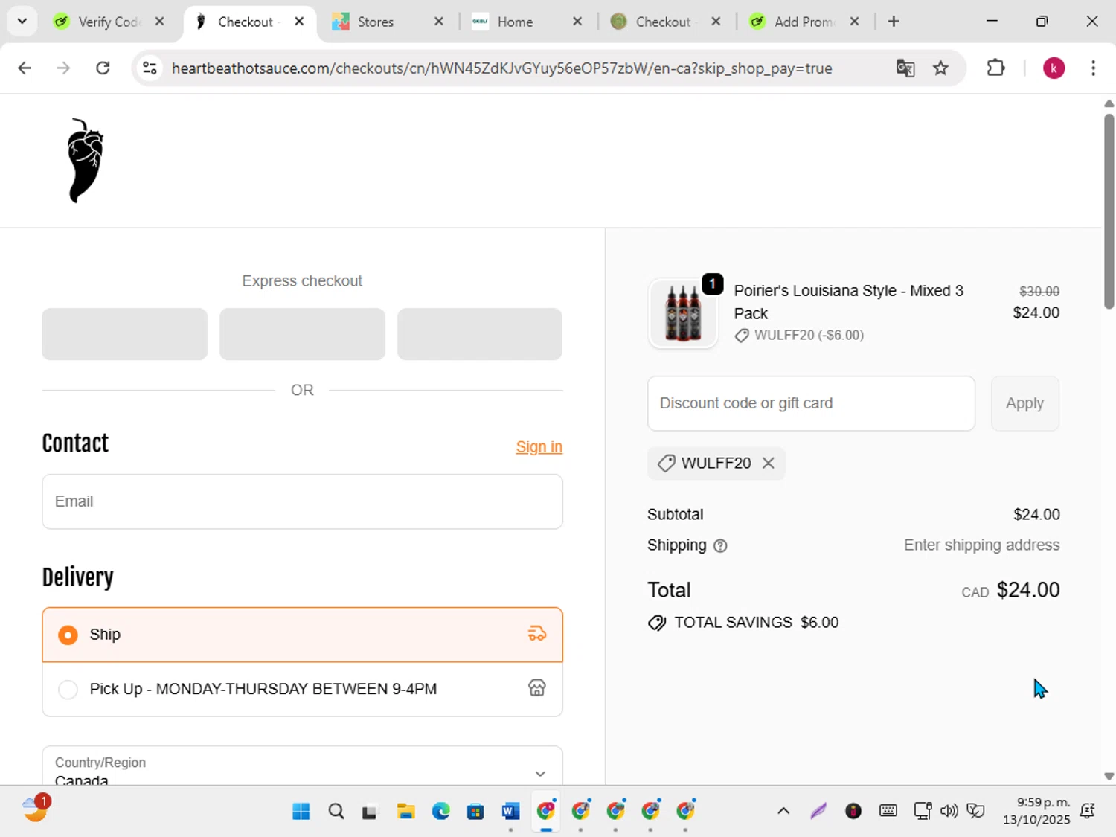Open the browser extensions puzzle icon
Image resolution: width=1116 pixels, height=837 pixels.
click(x=995, y=68)
